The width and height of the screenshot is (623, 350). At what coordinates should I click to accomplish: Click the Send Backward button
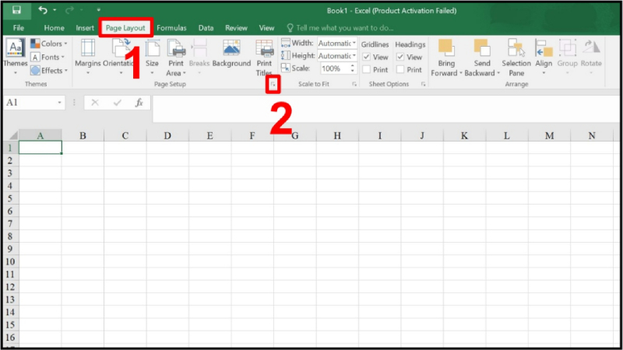click(482, 58)
